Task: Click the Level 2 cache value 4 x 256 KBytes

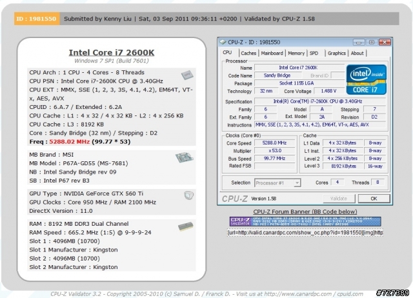Action: pos(343,159)
